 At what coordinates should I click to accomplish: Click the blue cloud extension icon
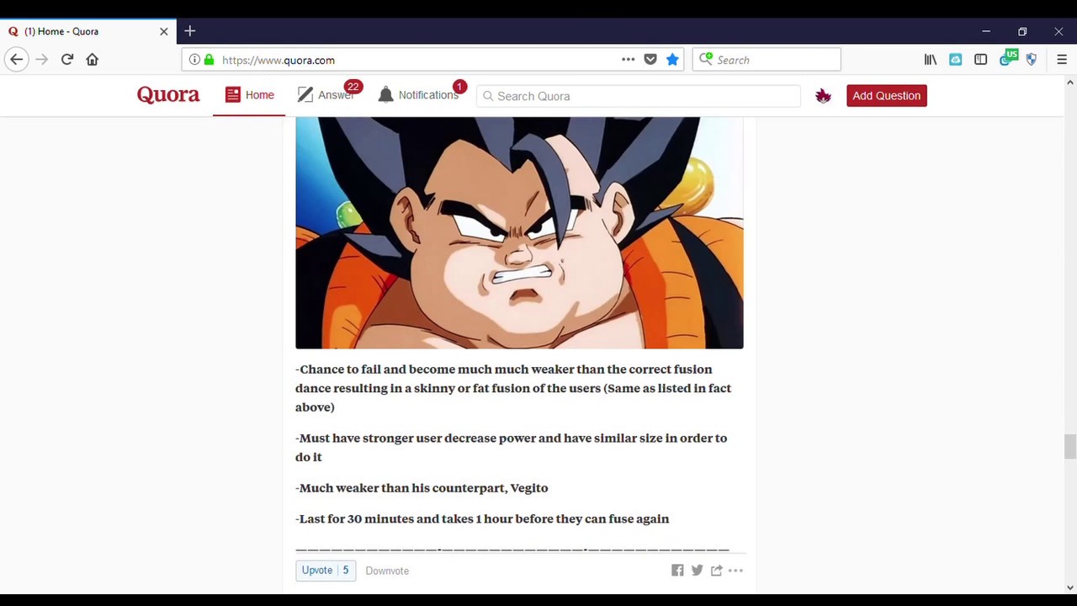pyautogui.click(x=956, y=60)
